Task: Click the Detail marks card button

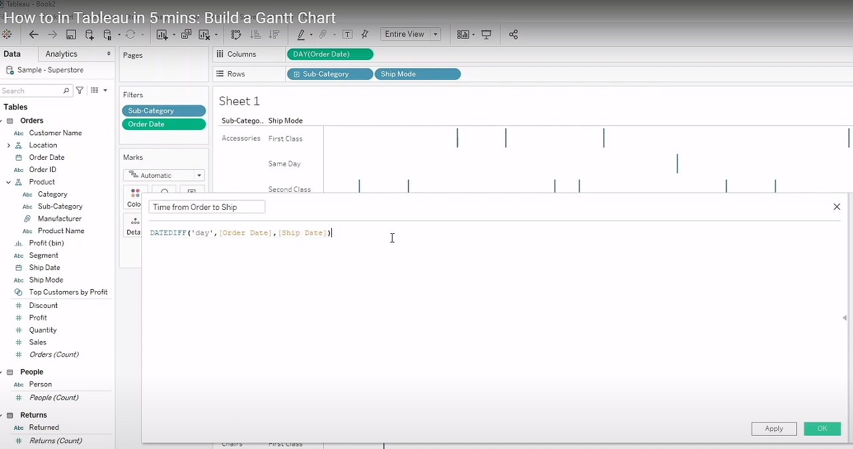Action: [135, 225]
